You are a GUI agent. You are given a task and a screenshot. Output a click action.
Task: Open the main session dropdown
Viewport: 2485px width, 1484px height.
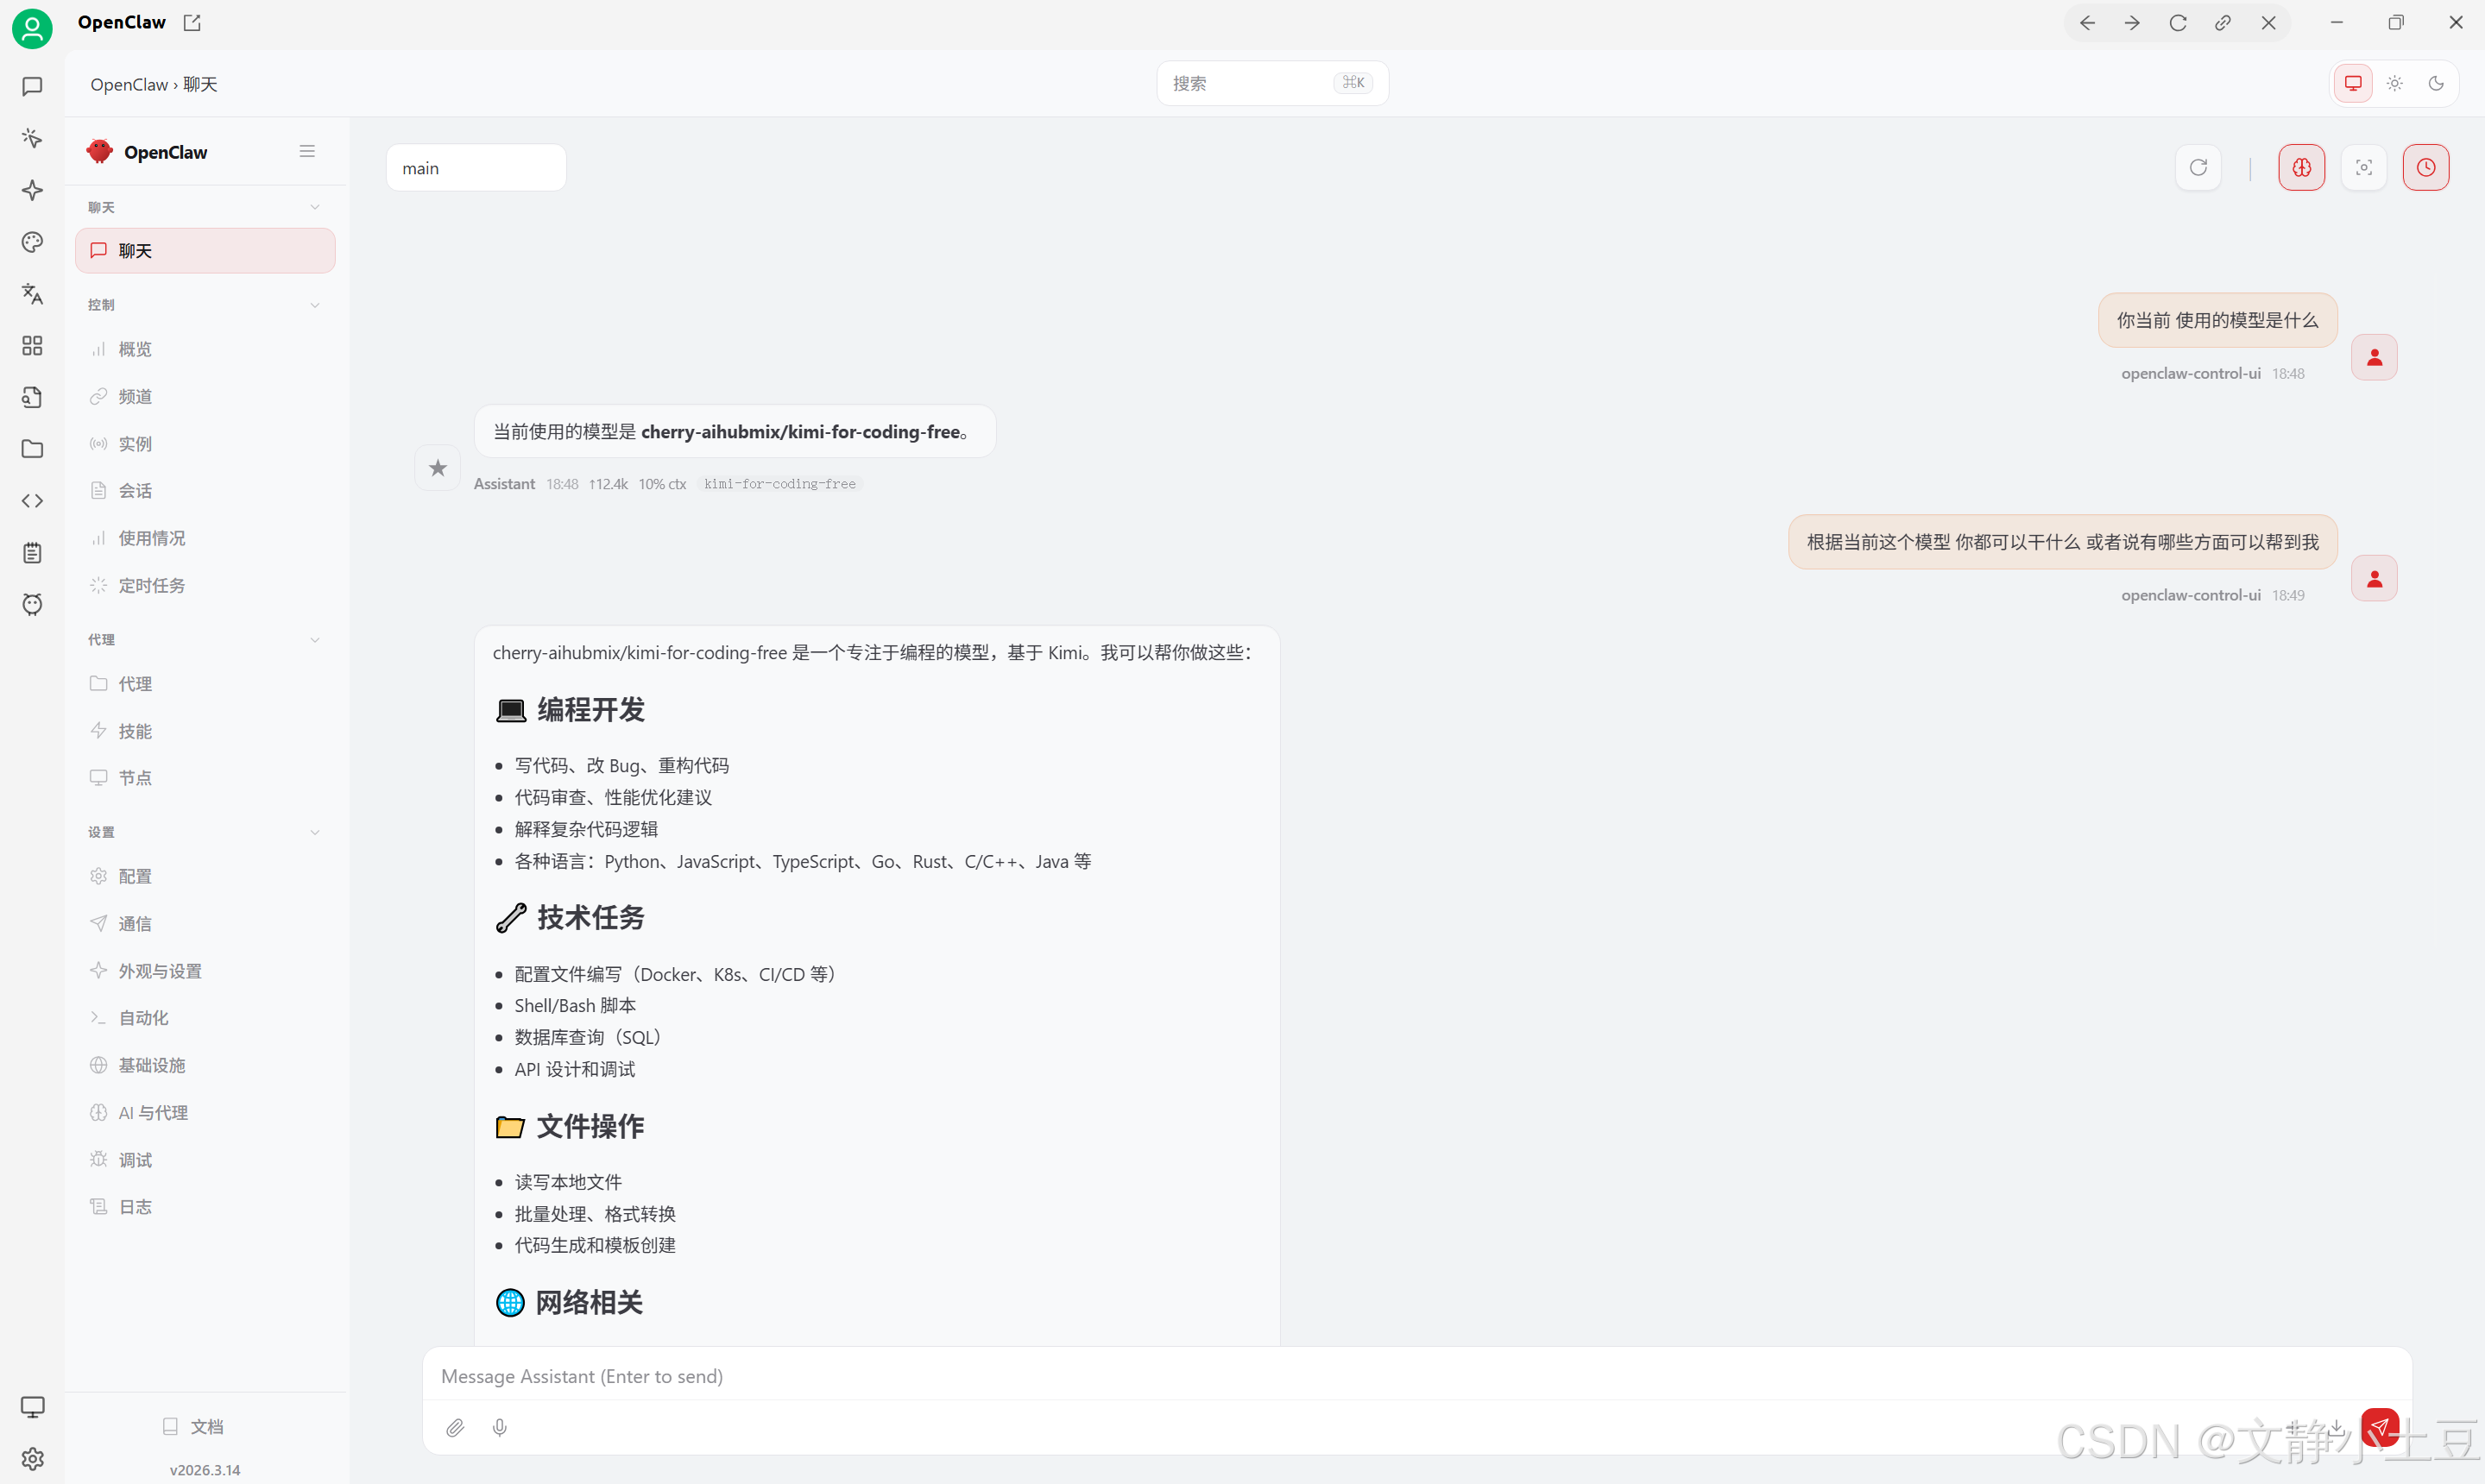[476, 168]
